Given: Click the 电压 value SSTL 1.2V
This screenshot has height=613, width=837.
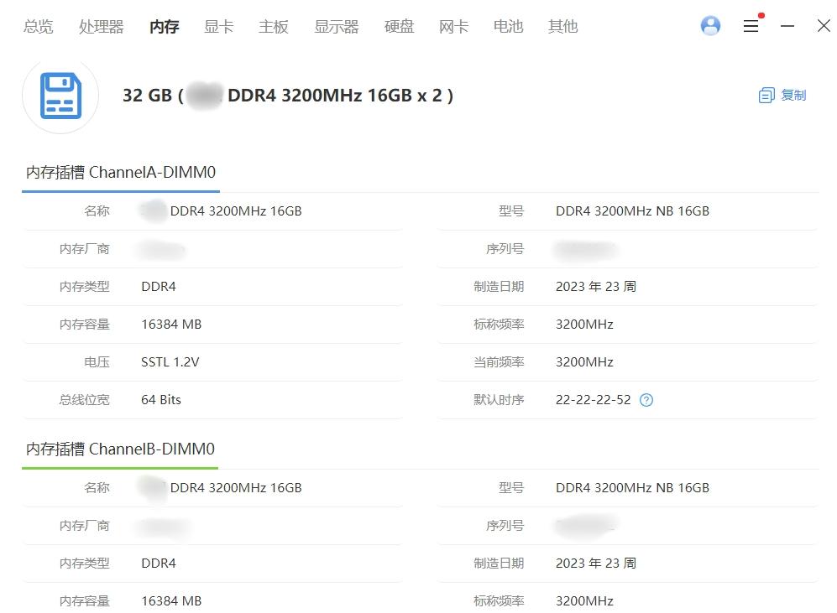Looking at the screenshot, I should 170,362.
